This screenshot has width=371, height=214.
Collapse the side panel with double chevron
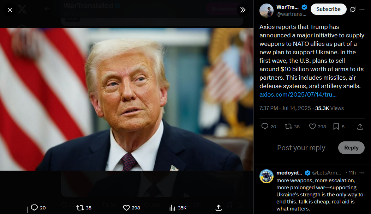243,10
